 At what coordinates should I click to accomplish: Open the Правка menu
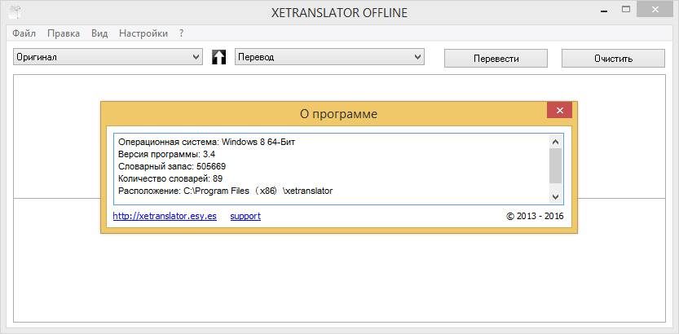tap(64, 33)
